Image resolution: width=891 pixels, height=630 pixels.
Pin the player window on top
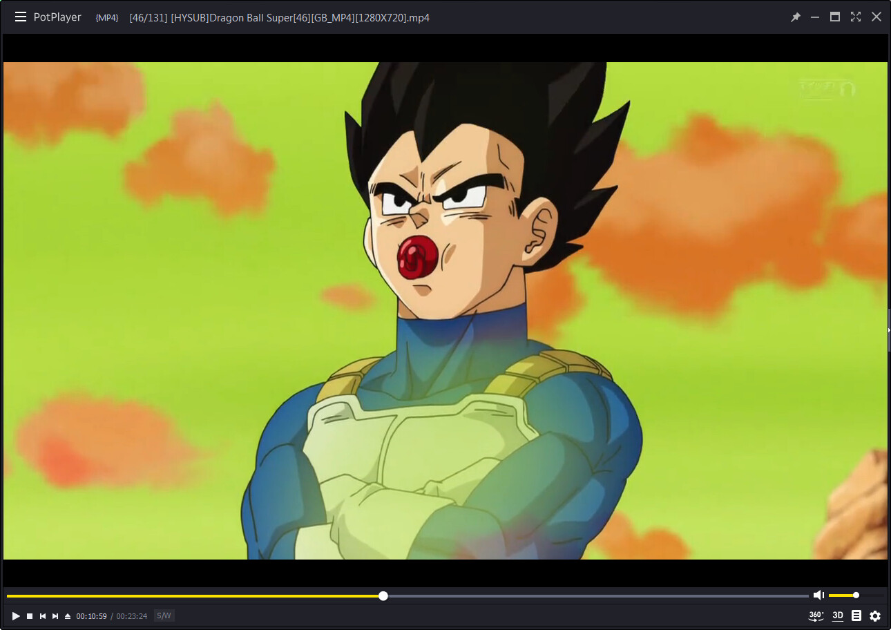795,17
